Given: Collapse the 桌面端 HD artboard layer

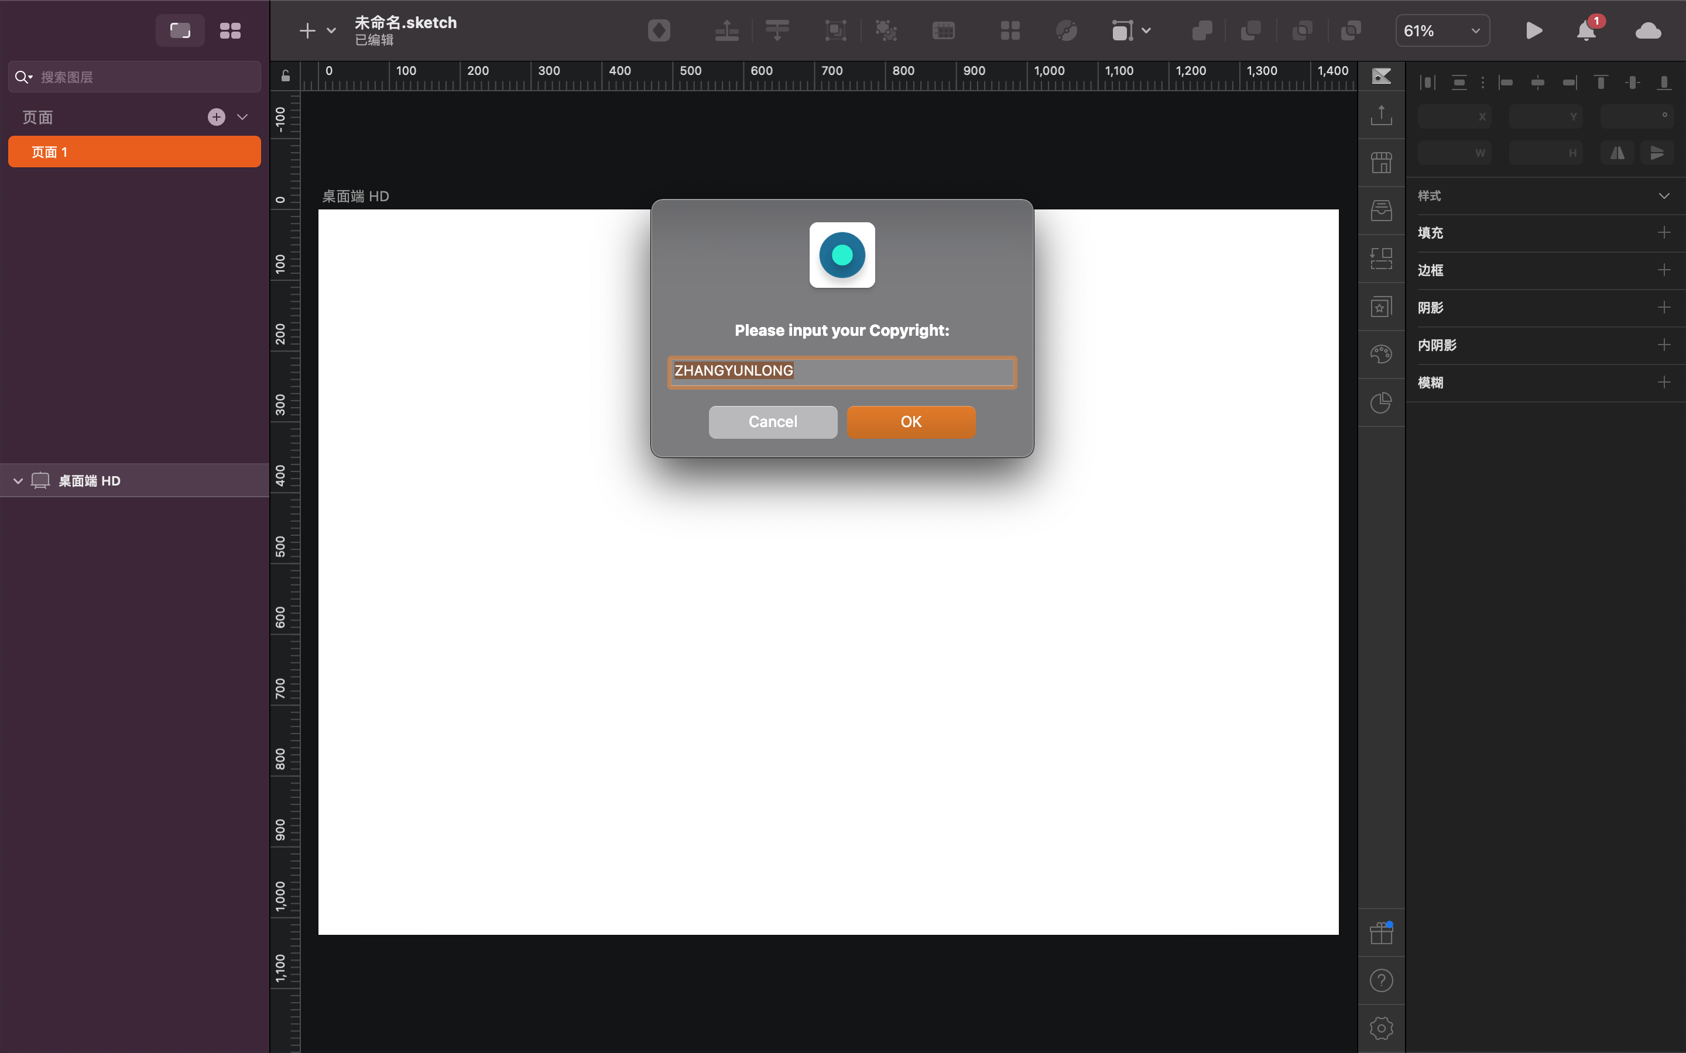Looking at the screenshot, I should pyautogui.click(x=18, y=480).
